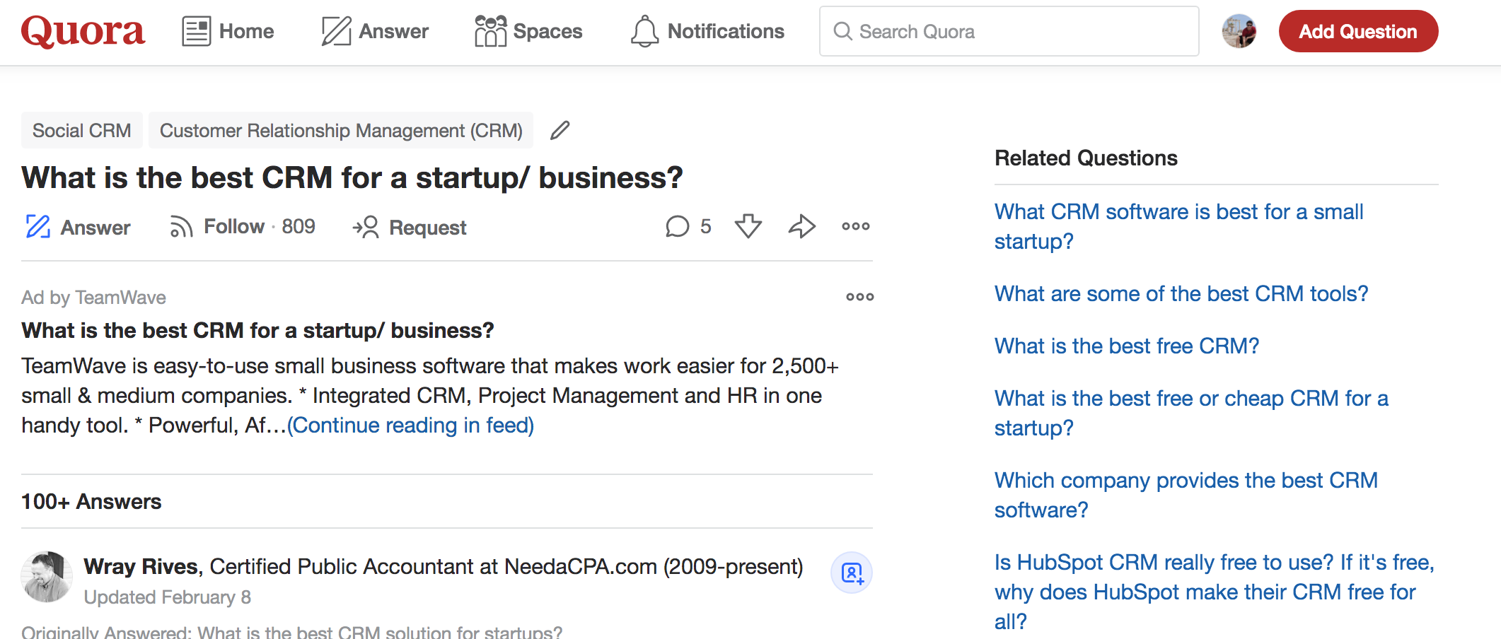Open more options for the question
Image resolution: width=1501 pixels, height=639 pixels.
pos(855,226)
